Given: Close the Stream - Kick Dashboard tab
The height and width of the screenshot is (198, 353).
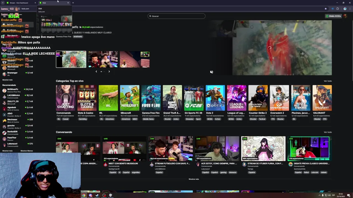Looking at the screenshot, I should point(35,3).
